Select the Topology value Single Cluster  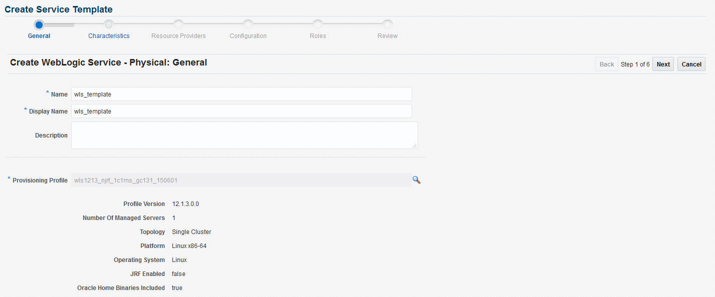192,232
